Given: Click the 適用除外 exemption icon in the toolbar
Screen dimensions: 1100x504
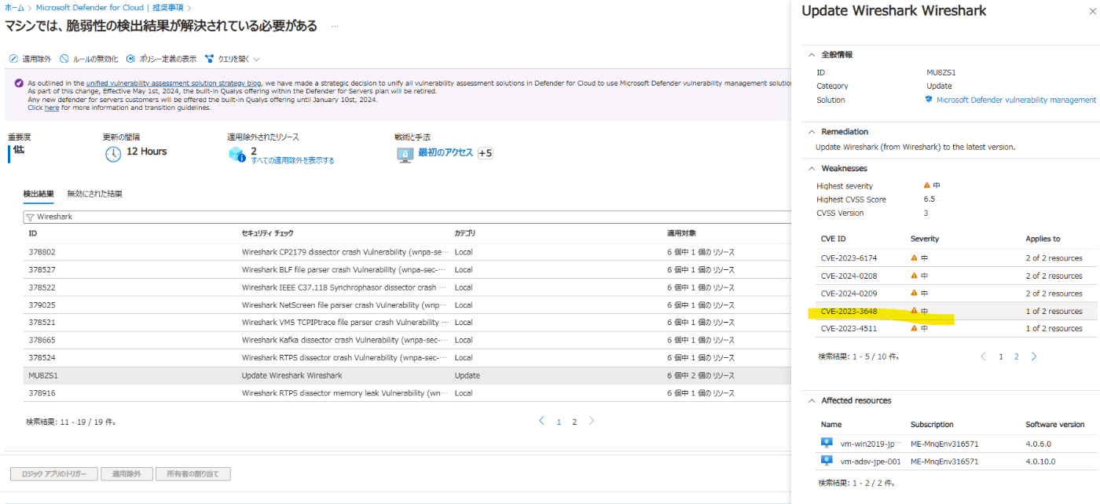Looking at the screenshot, I should click(13, 59).
